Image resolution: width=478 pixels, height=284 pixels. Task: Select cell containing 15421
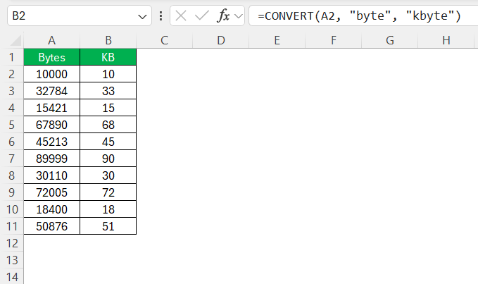coord(52,108)
